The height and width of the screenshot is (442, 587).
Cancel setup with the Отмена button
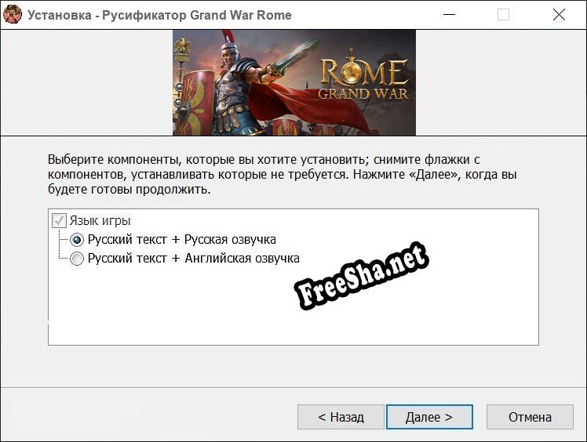coord(530,417)
